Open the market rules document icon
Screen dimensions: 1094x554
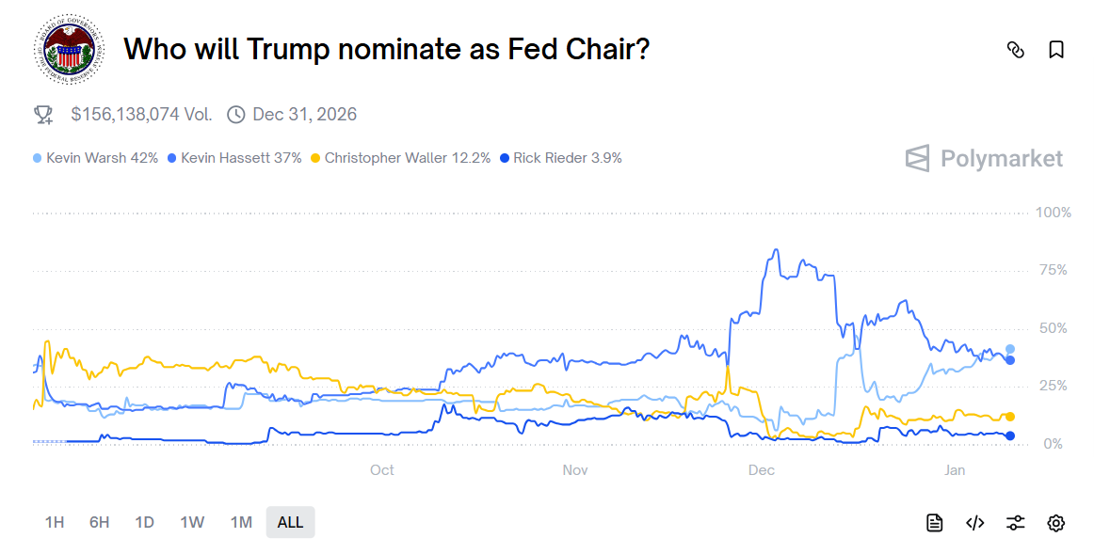933,522
